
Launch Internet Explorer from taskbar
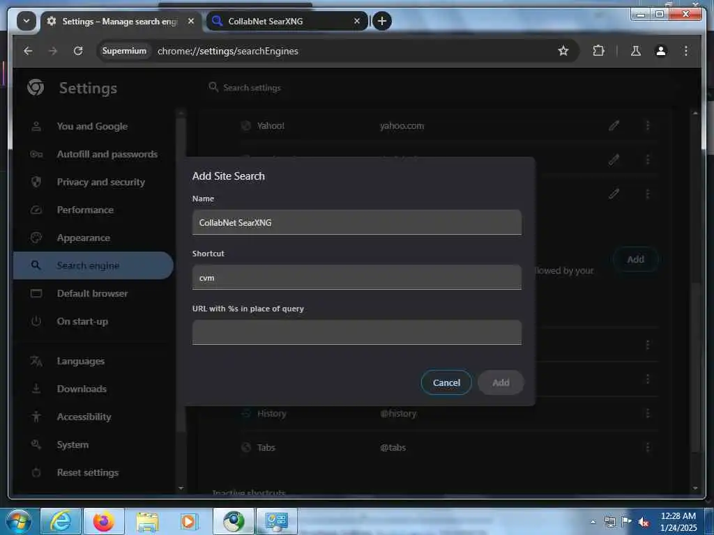click(61, 521)
